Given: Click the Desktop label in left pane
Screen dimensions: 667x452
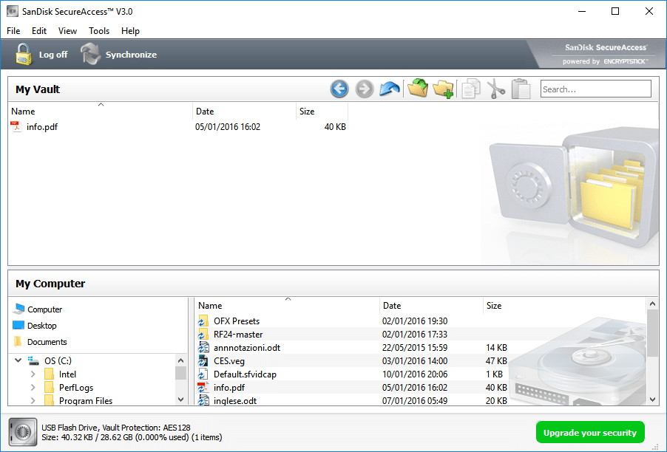Looking at the screenshot, I should tap(41, 326).
